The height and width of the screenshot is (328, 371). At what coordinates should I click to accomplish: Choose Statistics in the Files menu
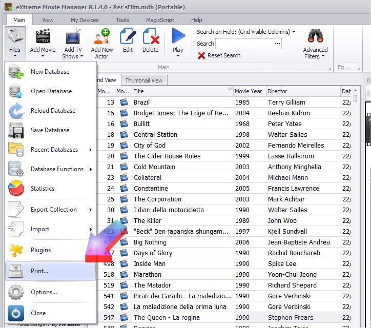tap(42, 189)
